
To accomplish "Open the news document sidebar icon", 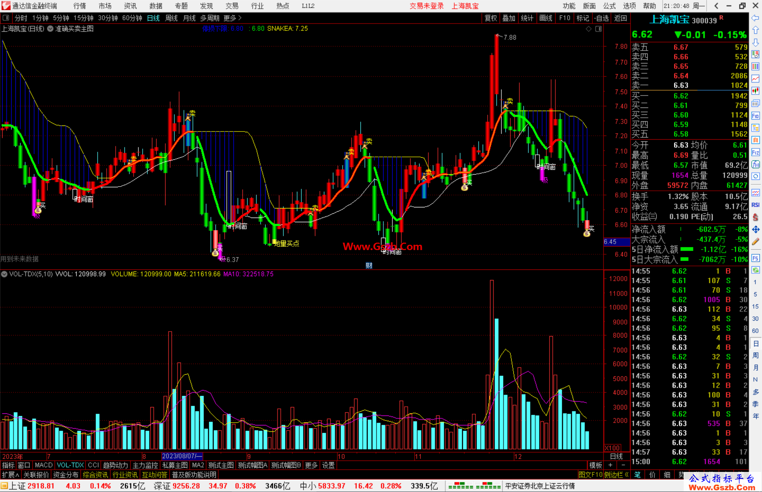I will coord(755,103).
